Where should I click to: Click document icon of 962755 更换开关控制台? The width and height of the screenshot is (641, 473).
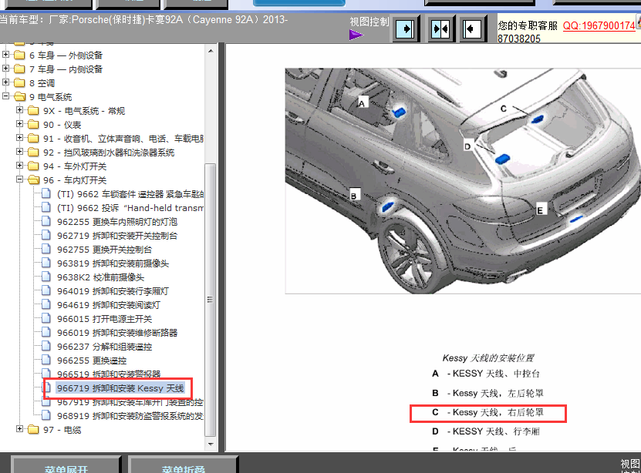coord(46,249)
